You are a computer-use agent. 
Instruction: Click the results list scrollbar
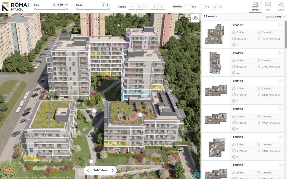coord(286,34)
